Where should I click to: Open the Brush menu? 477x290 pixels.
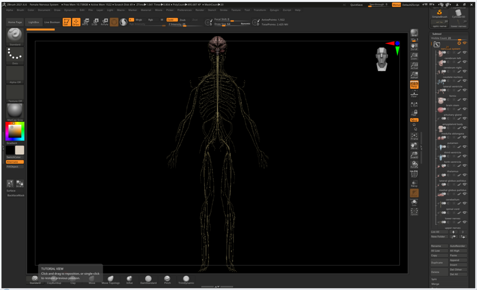(20, 10)
